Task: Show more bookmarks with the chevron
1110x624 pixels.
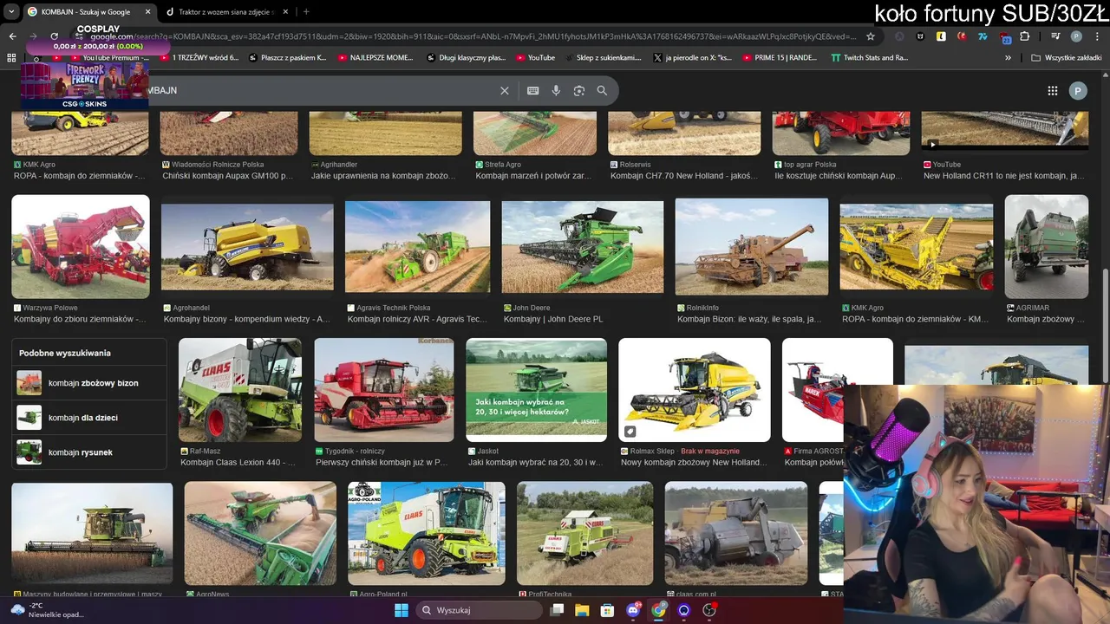Action: pyautogui.click(x=1008, y=58)
